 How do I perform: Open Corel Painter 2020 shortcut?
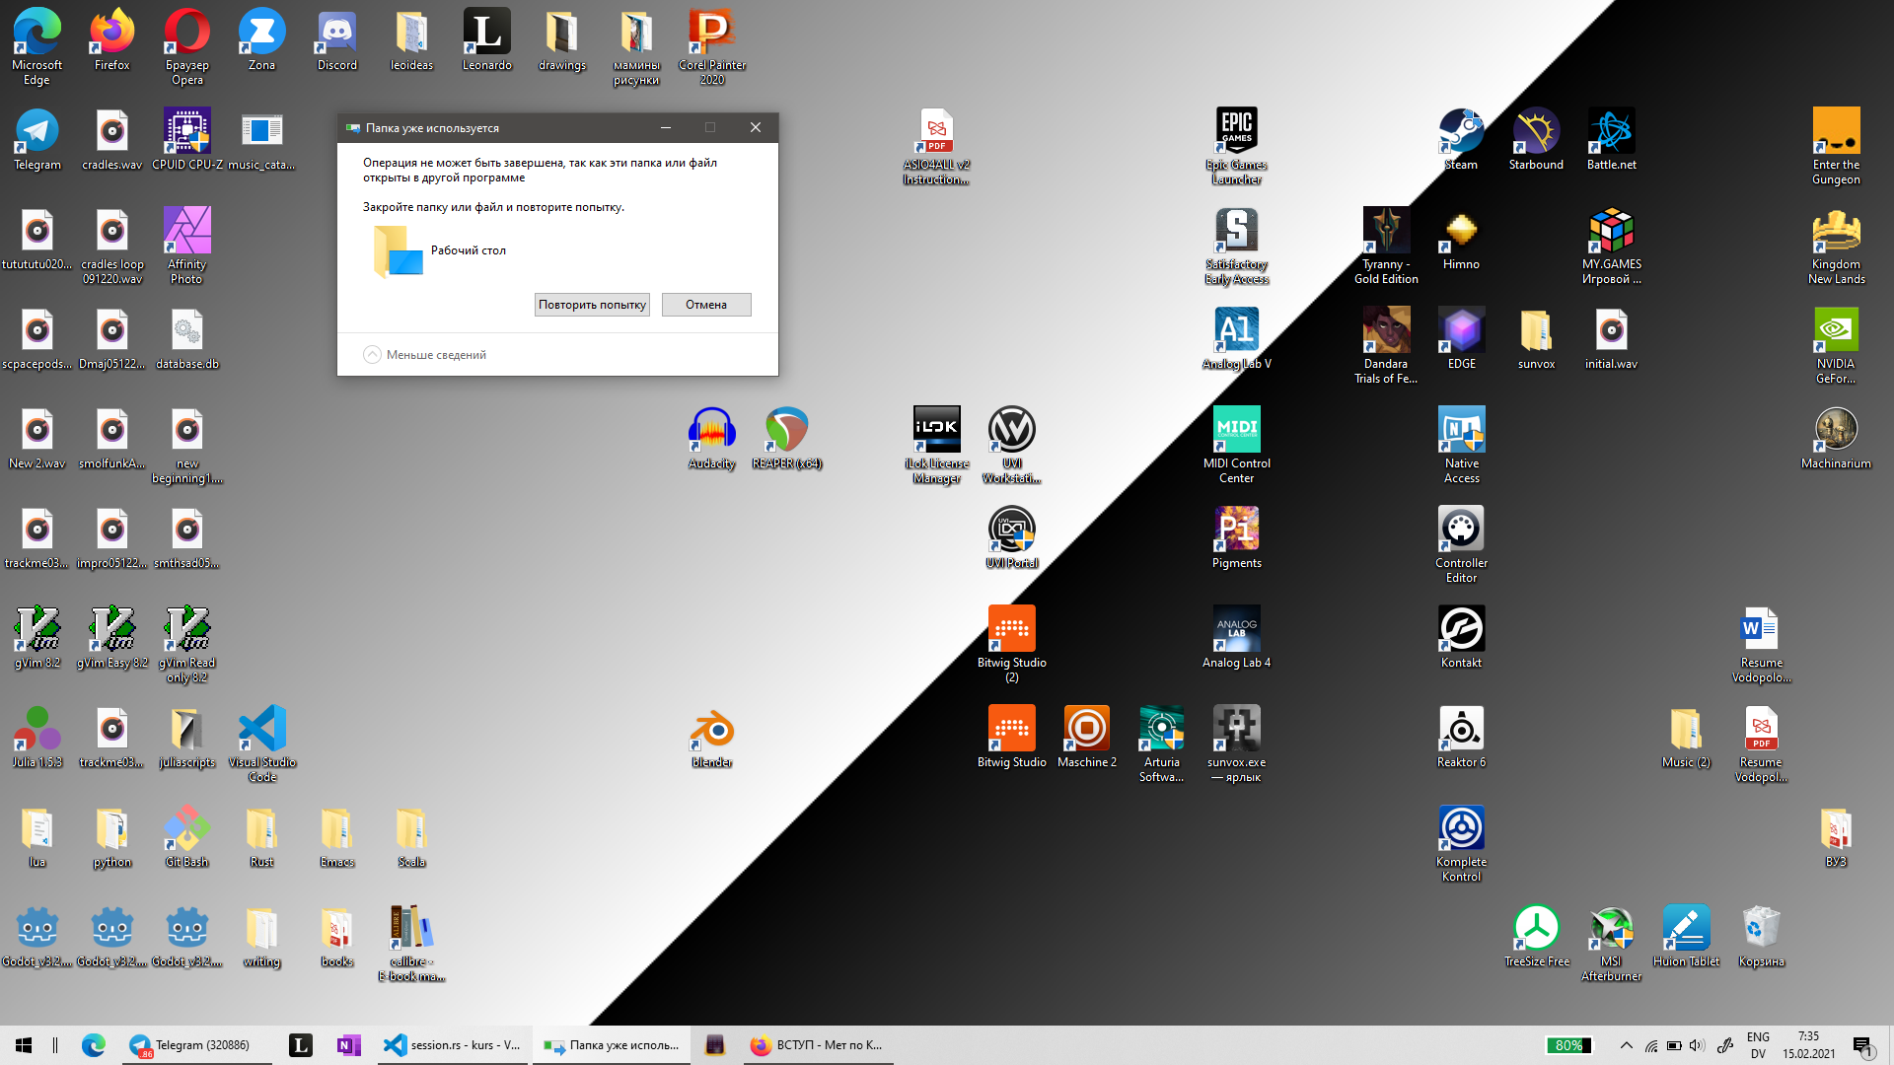pyautogui.click(x=712, y=46)
